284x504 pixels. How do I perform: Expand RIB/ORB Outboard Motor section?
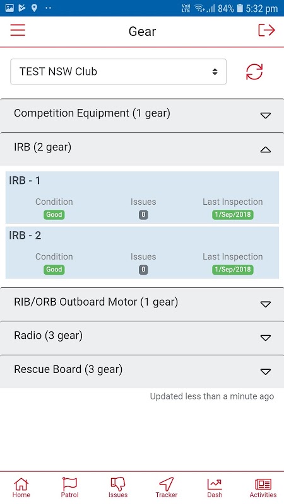click(x=142, y=304)
